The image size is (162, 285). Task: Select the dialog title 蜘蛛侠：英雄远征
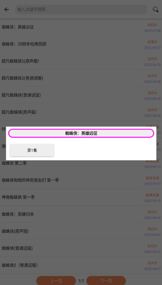[x=81, y=133]
